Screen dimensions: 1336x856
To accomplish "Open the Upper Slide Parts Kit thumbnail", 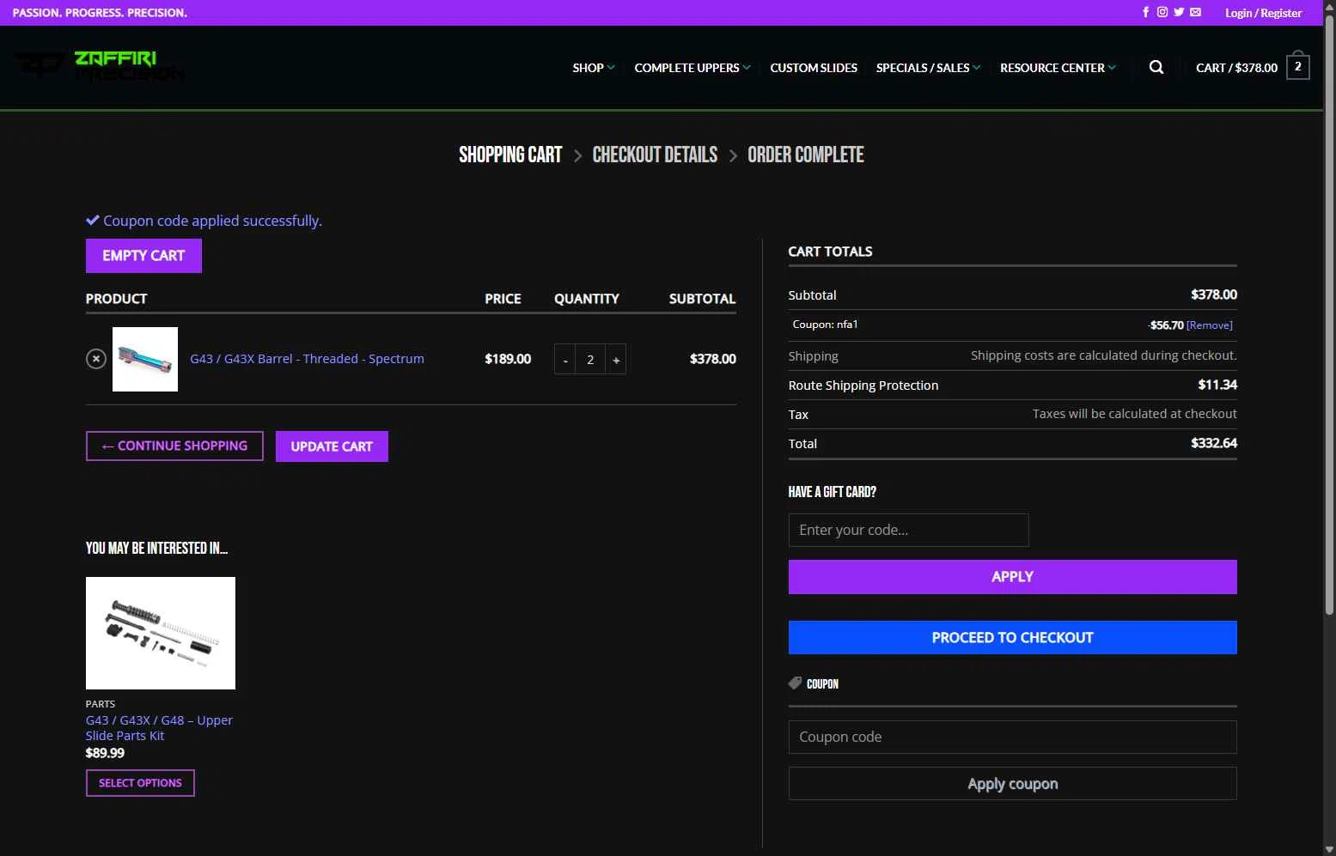I will [x=161, y=633].
